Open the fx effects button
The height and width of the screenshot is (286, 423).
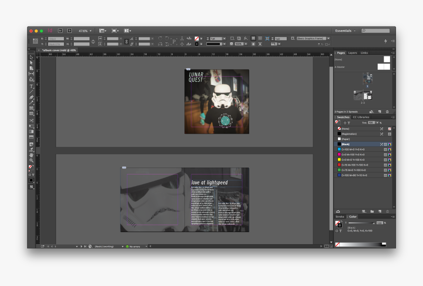[245, 38]
